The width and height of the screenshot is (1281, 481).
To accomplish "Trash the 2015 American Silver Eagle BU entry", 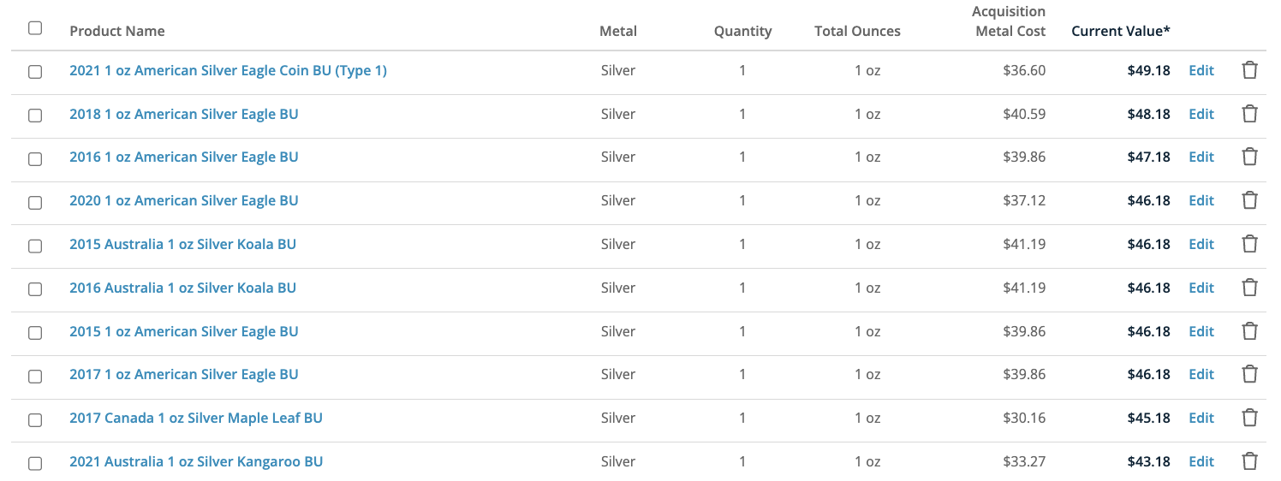I will point(1249,331).
